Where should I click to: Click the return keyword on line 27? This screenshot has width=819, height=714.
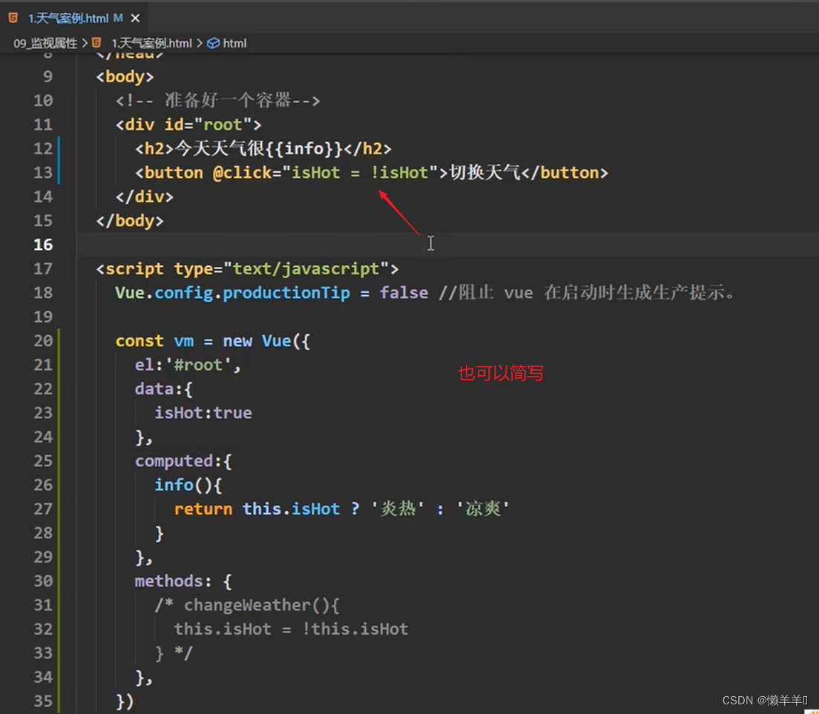click(x=203, y=509)
